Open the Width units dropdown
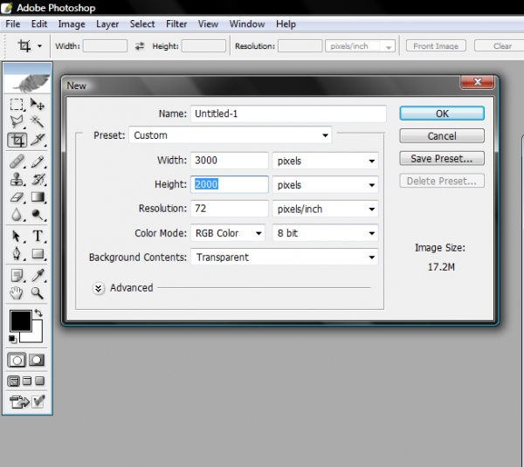Screen dimensions: 524x467 (325, 161)
